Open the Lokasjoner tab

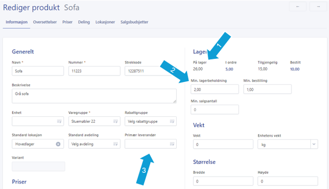pos(105,22)
